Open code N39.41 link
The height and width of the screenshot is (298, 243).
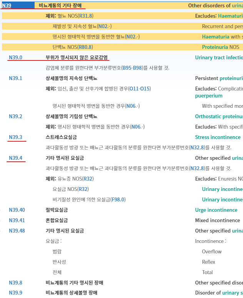(x=17, y=221)
